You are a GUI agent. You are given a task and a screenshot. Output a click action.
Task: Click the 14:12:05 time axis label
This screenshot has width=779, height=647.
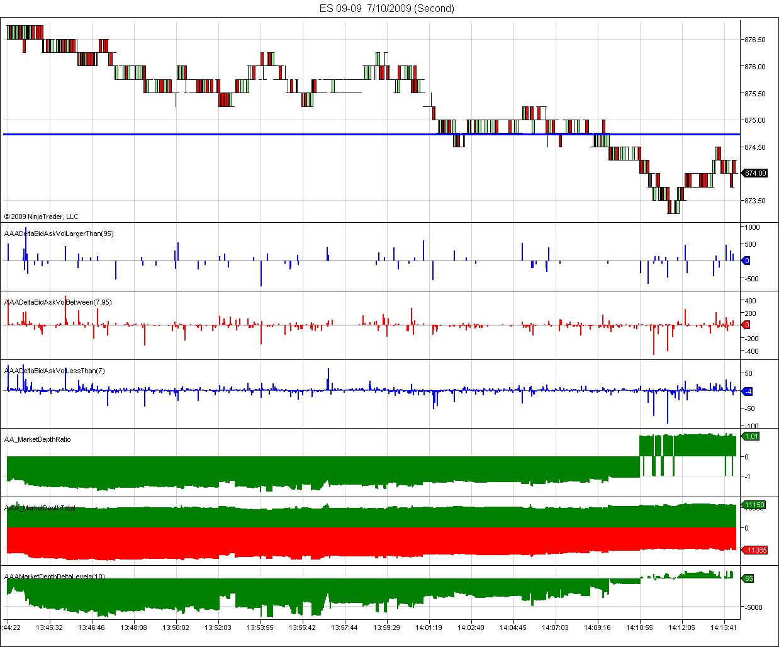(682, 627)
